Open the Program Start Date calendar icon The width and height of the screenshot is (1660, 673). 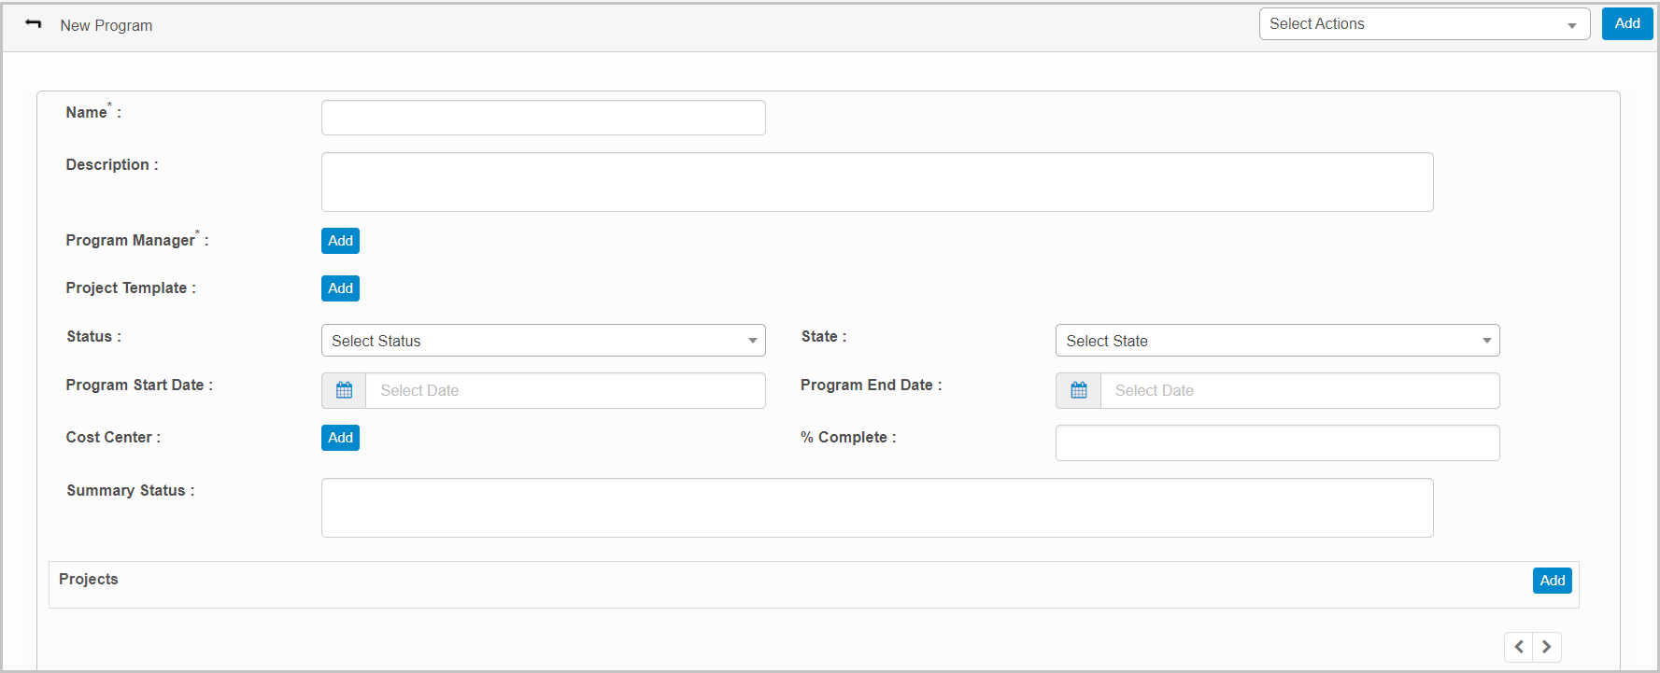coord(344,390)
